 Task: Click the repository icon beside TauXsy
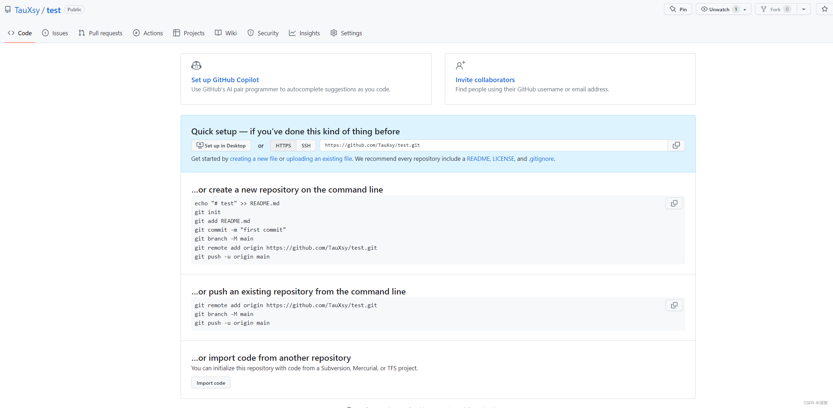click(8, 10)
